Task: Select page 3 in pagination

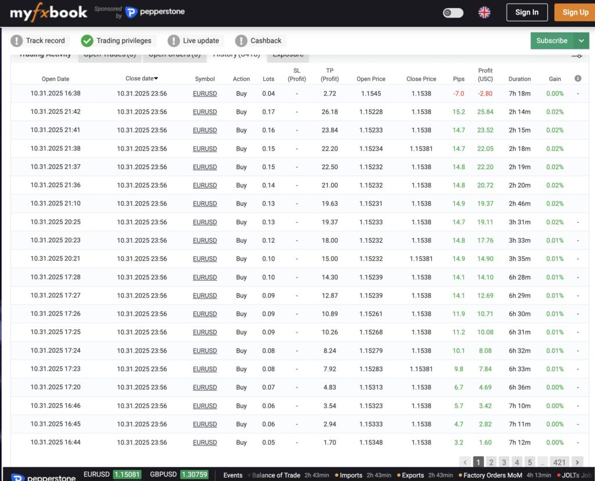Action: [504, 462]
